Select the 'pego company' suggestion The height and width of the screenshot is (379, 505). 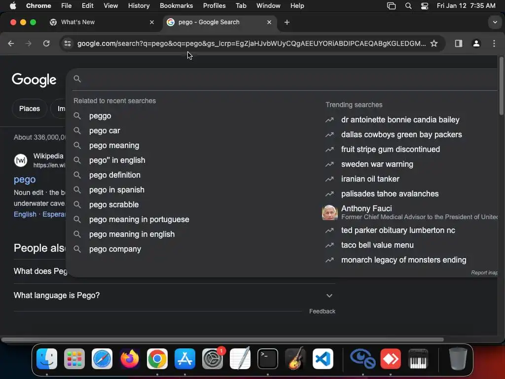tap(190, 249)
